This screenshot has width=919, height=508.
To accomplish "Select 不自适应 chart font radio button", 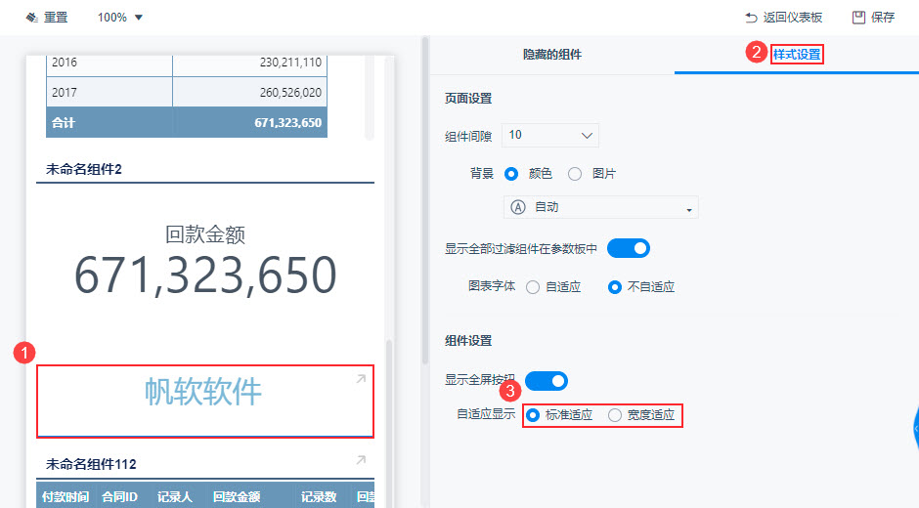I will click(614, 287).
